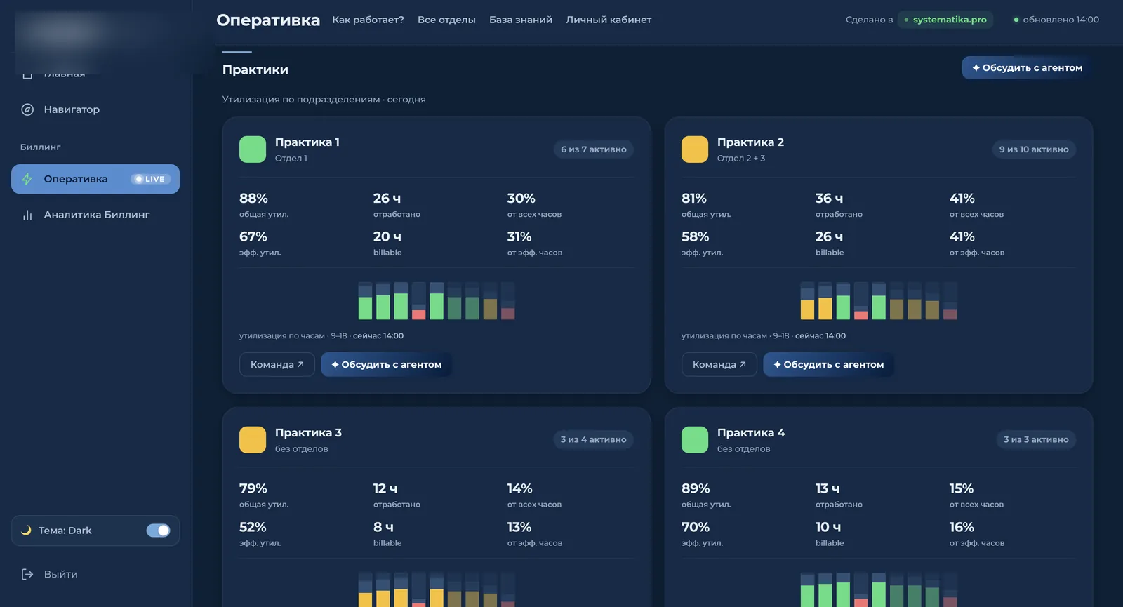
Task: Open the Как работает? menu item
Action: [368, 20]
